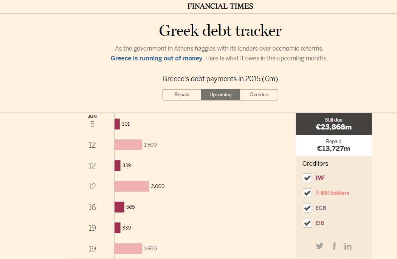
Task: Disable the ECB creditor checkbox
Action: [x=307, y=208]
